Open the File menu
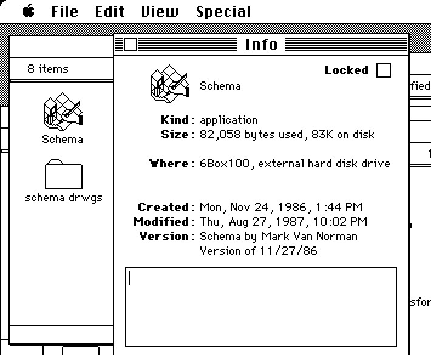Screen dimensions: 431x355 (65, 12)
